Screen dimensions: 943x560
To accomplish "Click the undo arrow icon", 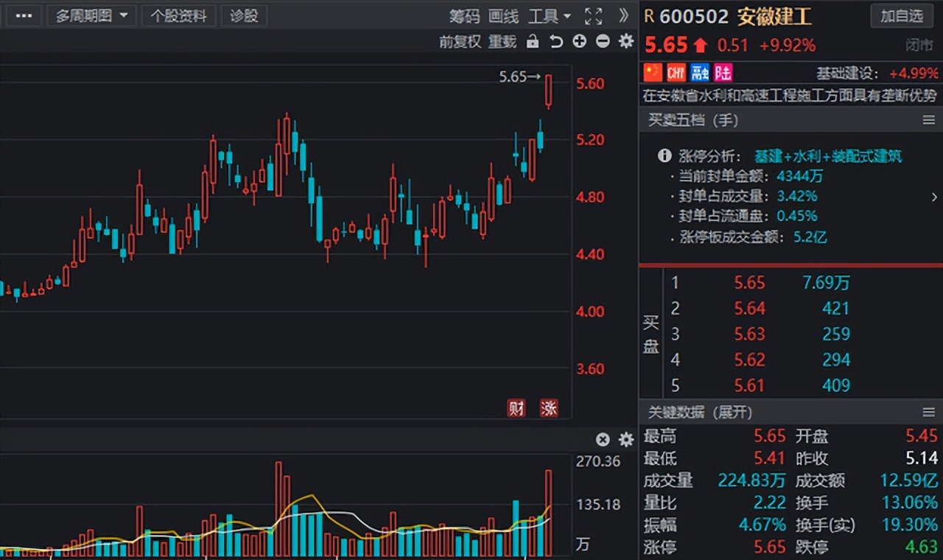I will pos(555,42).
